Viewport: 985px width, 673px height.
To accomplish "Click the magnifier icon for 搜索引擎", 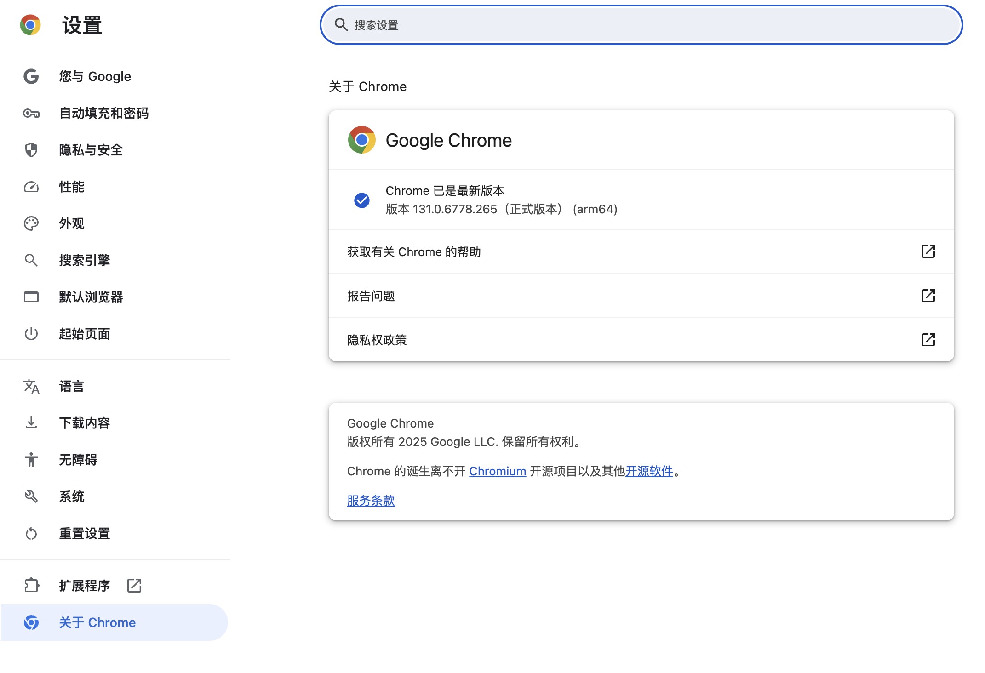I will 31,260.
